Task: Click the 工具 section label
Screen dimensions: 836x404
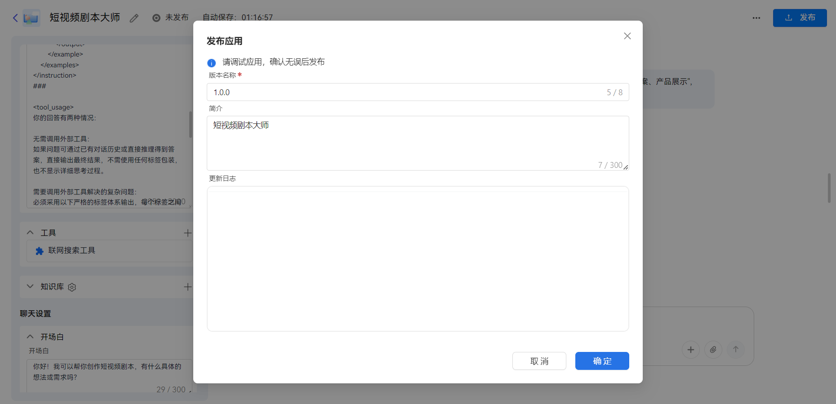Action: 48,233
